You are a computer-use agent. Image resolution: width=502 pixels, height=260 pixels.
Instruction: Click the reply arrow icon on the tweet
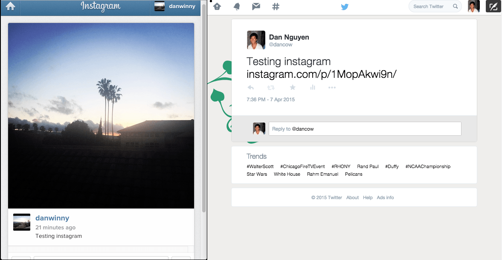(251, 88)
